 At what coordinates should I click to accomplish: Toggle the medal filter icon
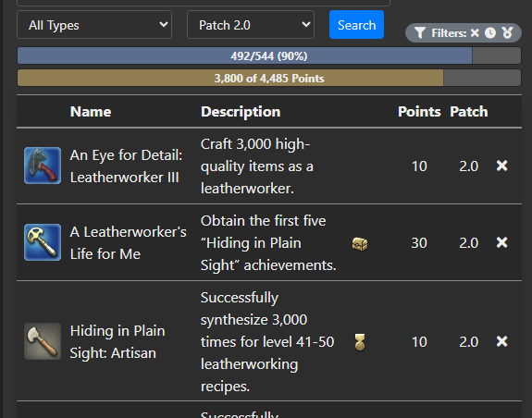508,33
